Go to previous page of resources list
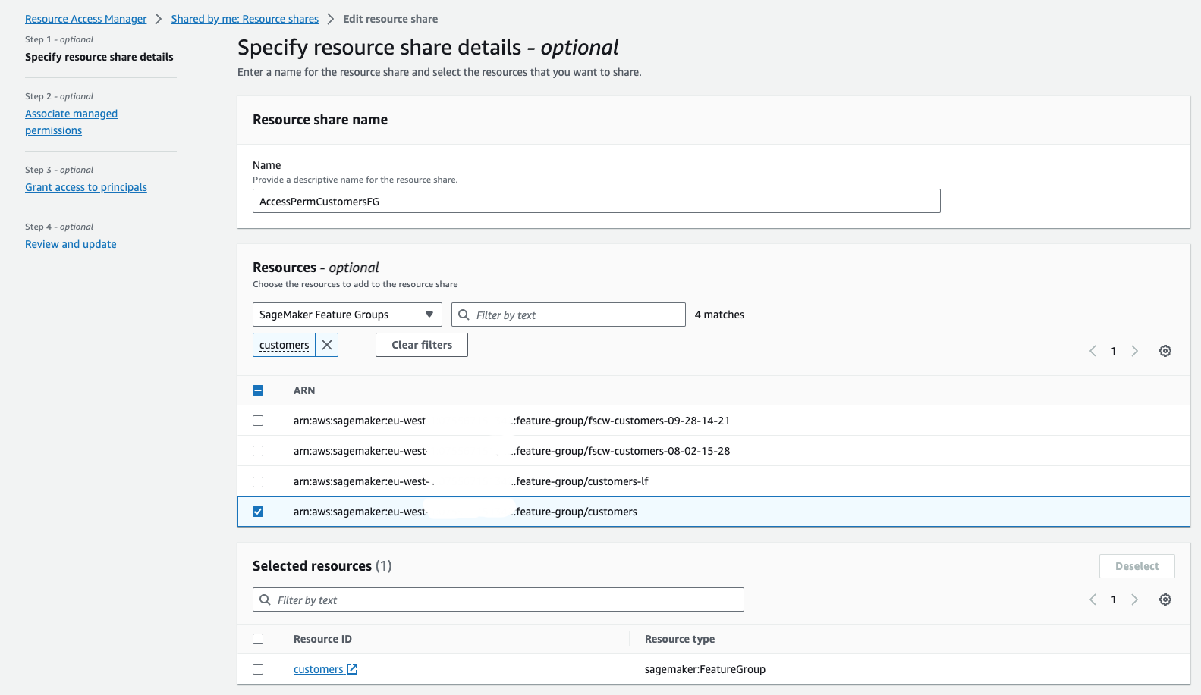The image size is (1201, 695). tap(1093, 351)
